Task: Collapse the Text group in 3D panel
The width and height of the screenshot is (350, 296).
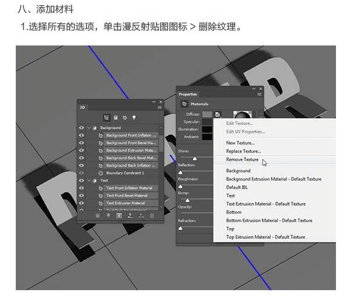Action: pyautogui.click(x=89, y=181)
